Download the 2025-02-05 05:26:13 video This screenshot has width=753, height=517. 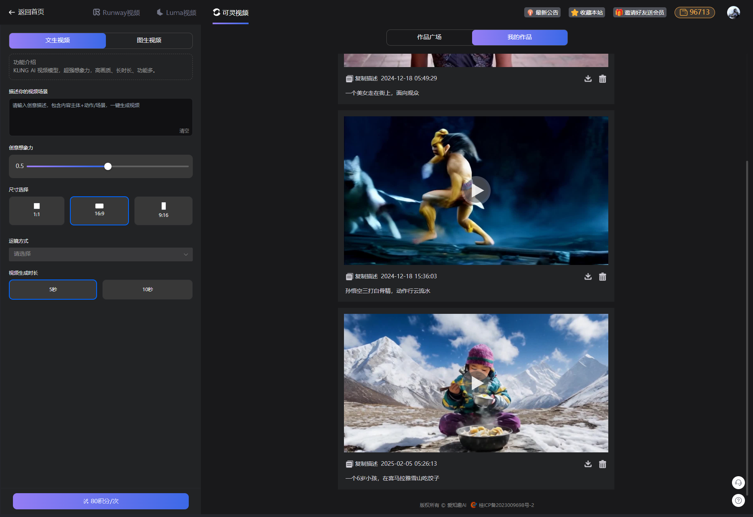point(588,464)
